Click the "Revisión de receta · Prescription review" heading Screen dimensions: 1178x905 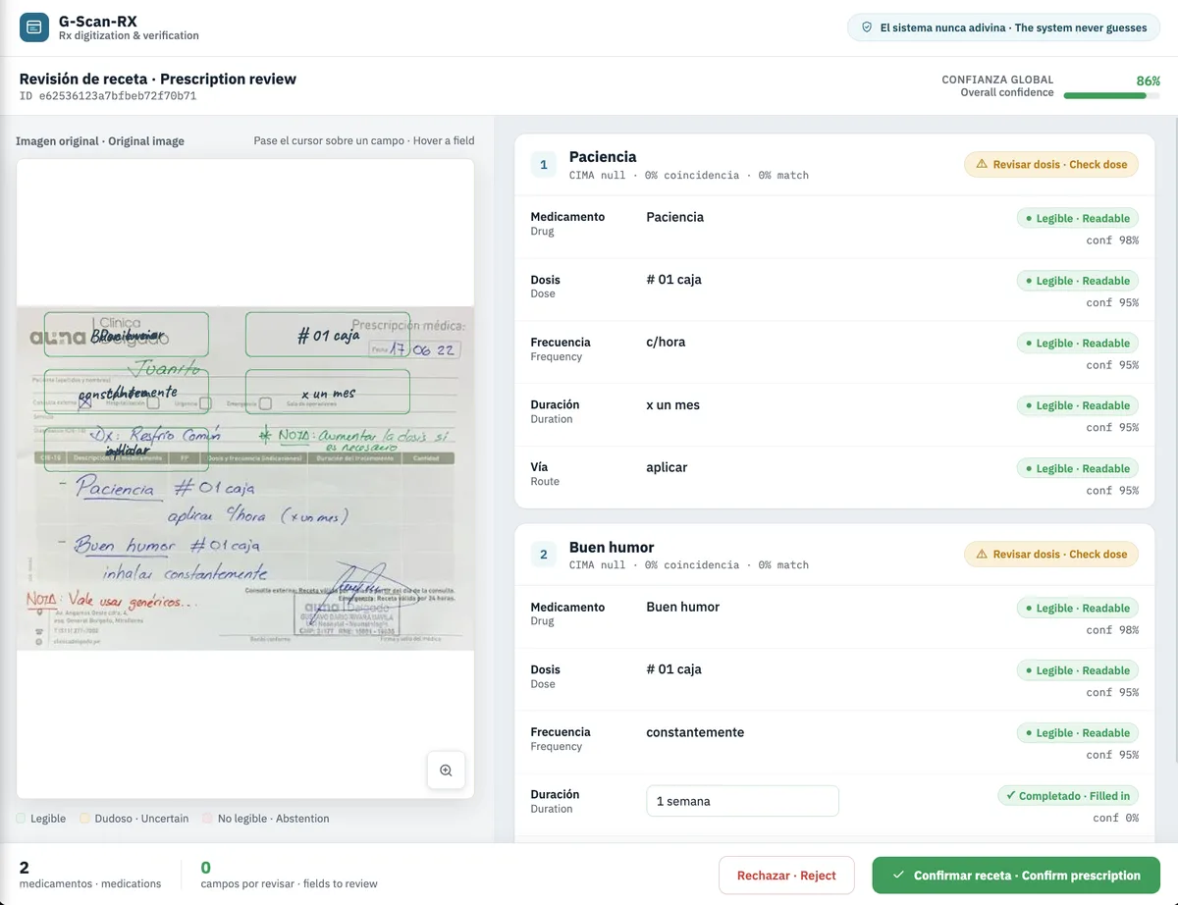(158, 79)
